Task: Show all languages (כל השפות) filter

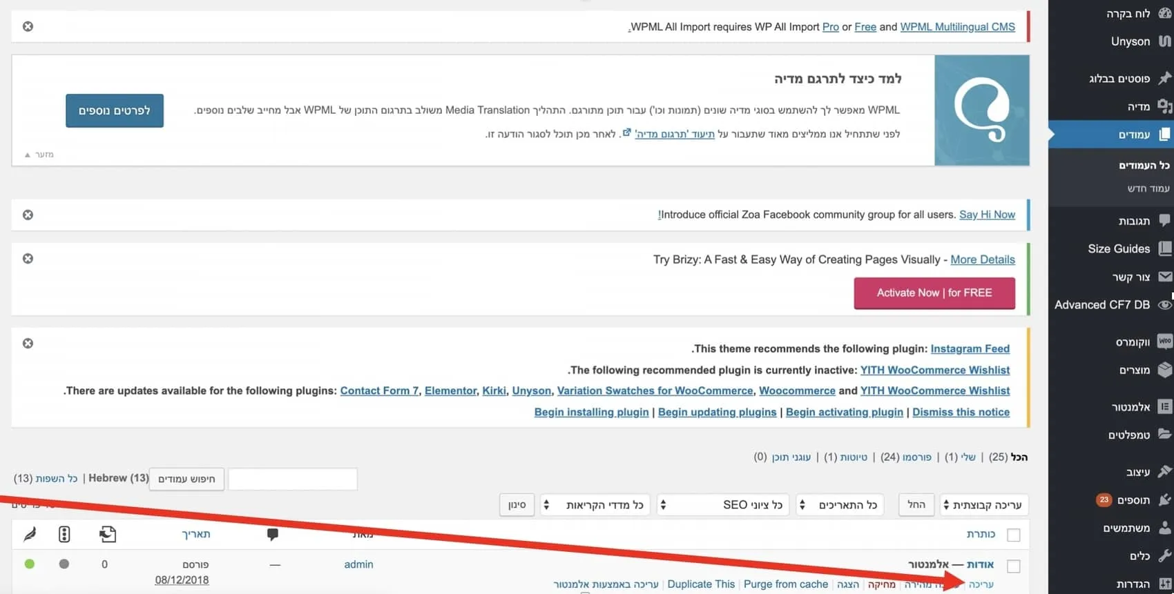Action: (x=57, y=478)
